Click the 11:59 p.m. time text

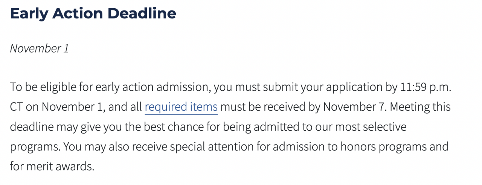pyautogui.click(x=424, y=87)
